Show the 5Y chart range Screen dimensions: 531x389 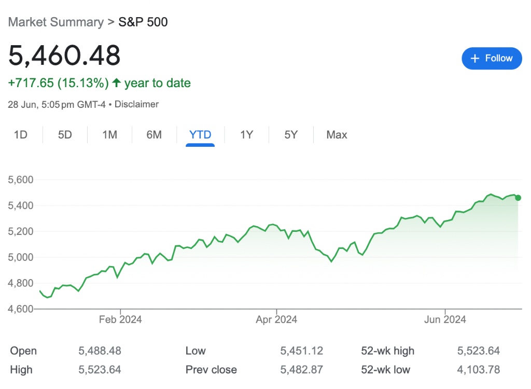tap(291, 135)
